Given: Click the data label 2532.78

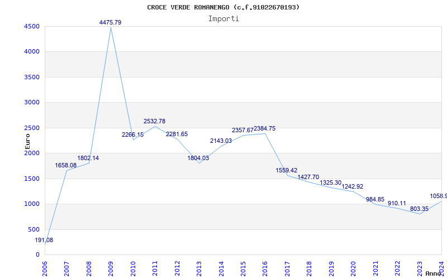Looking at the screenshot, I should pos(155,121).
